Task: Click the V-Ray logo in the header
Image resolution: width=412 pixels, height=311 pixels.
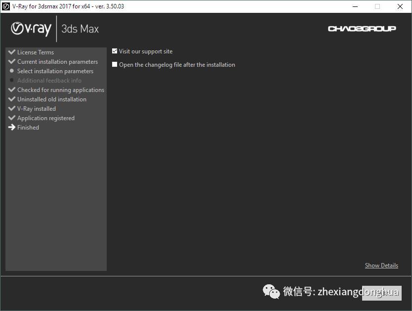Action: (31, 29)
